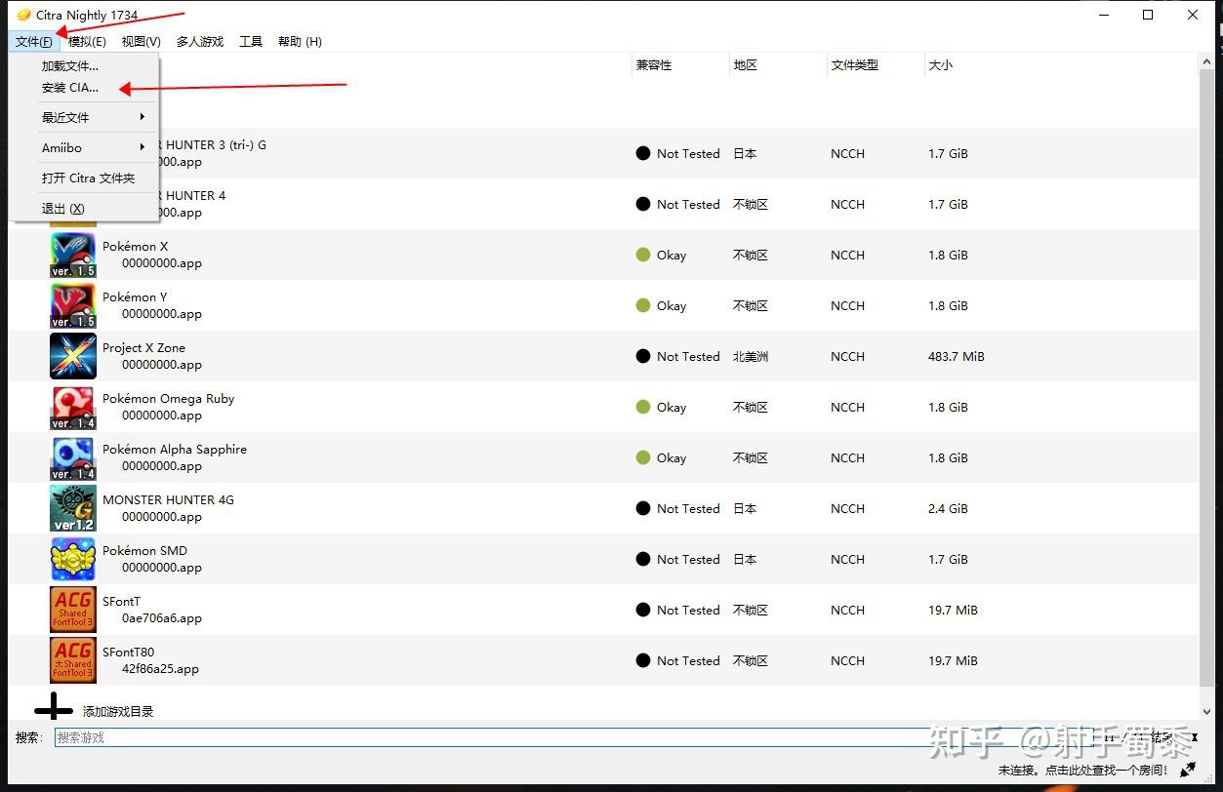Click the 北美洲 region cell
Image resolution: width=1223 pixels, height=792 pixels.
pos(751,356)
